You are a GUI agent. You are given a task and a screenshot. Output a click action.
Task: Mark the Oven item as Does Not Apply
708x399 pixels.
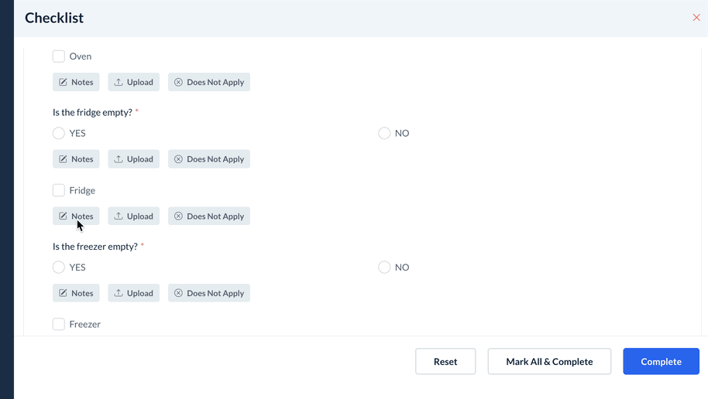pyautogui.click(x=208, y=82)
